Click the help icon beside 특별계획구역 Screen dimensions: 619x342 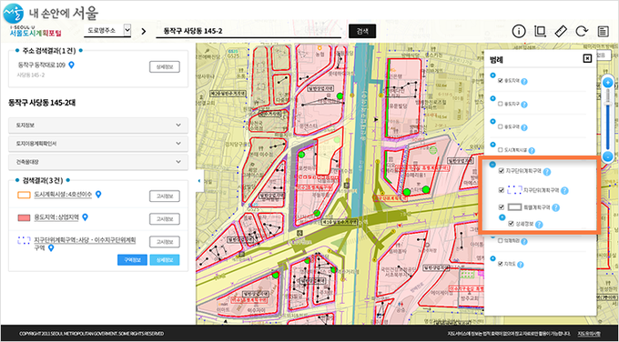(556, 207)
